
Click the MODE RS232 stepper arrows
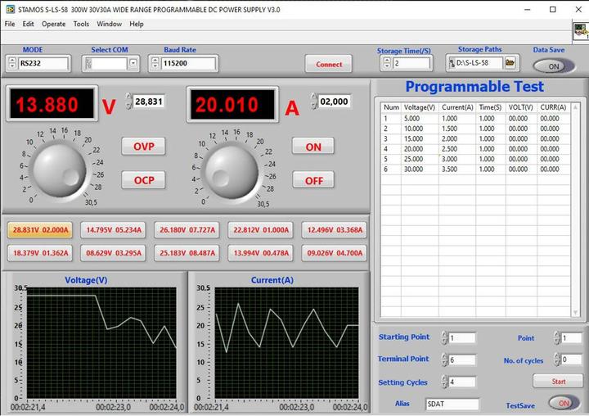pos(12,63)
